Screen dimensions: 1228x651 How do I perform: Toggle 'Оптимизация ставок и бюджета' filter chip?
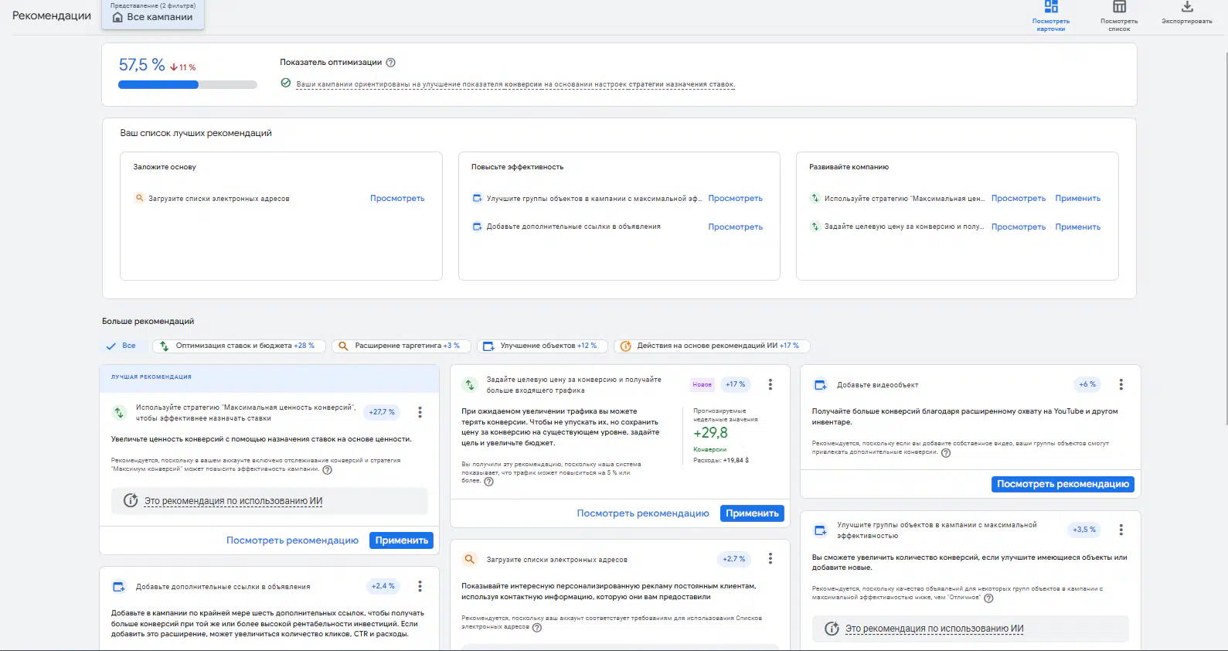(x=239, y=346)
